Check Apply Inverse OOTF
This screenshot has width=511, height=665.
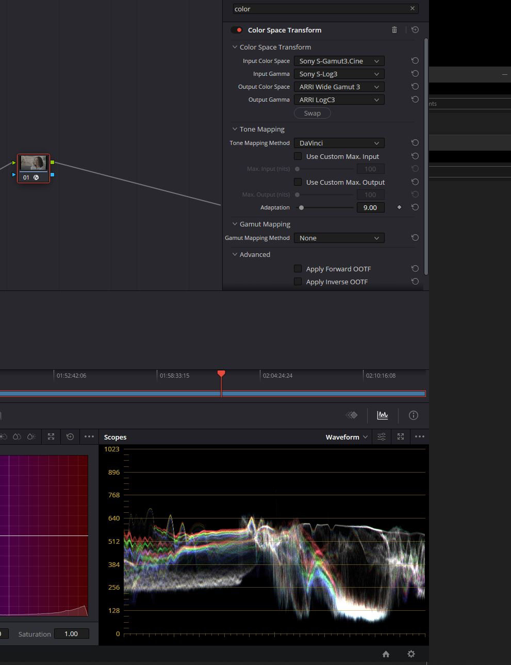(x=298, y=282)
